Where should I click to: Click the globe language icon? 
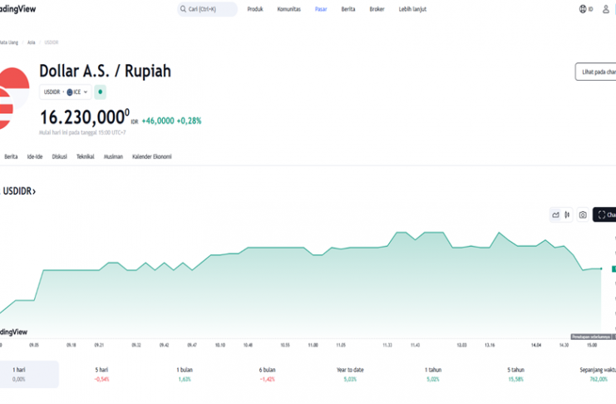tap(583, 9)
